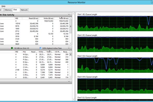Click up arrow of main pane scrollbar

pyautogui.click(x=73, y=14)
